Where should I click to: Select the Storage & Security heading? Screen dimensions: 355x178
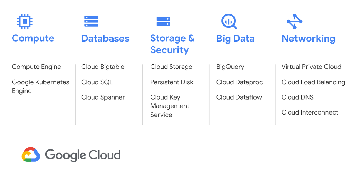(172, 44)
